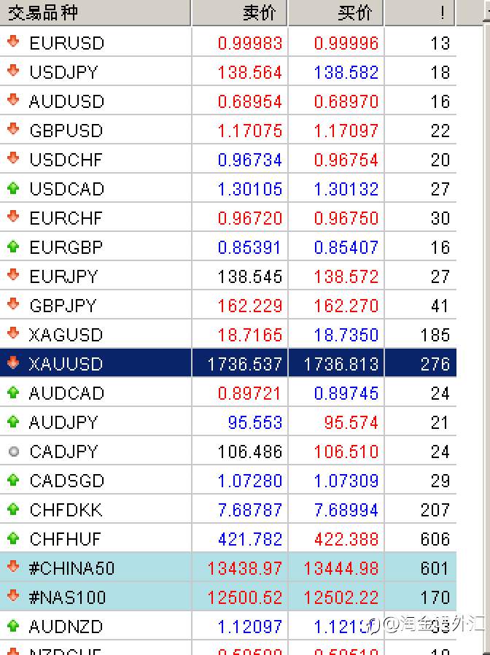
Task: Select the EURCHF symbol name
Action: coord(66,218)
